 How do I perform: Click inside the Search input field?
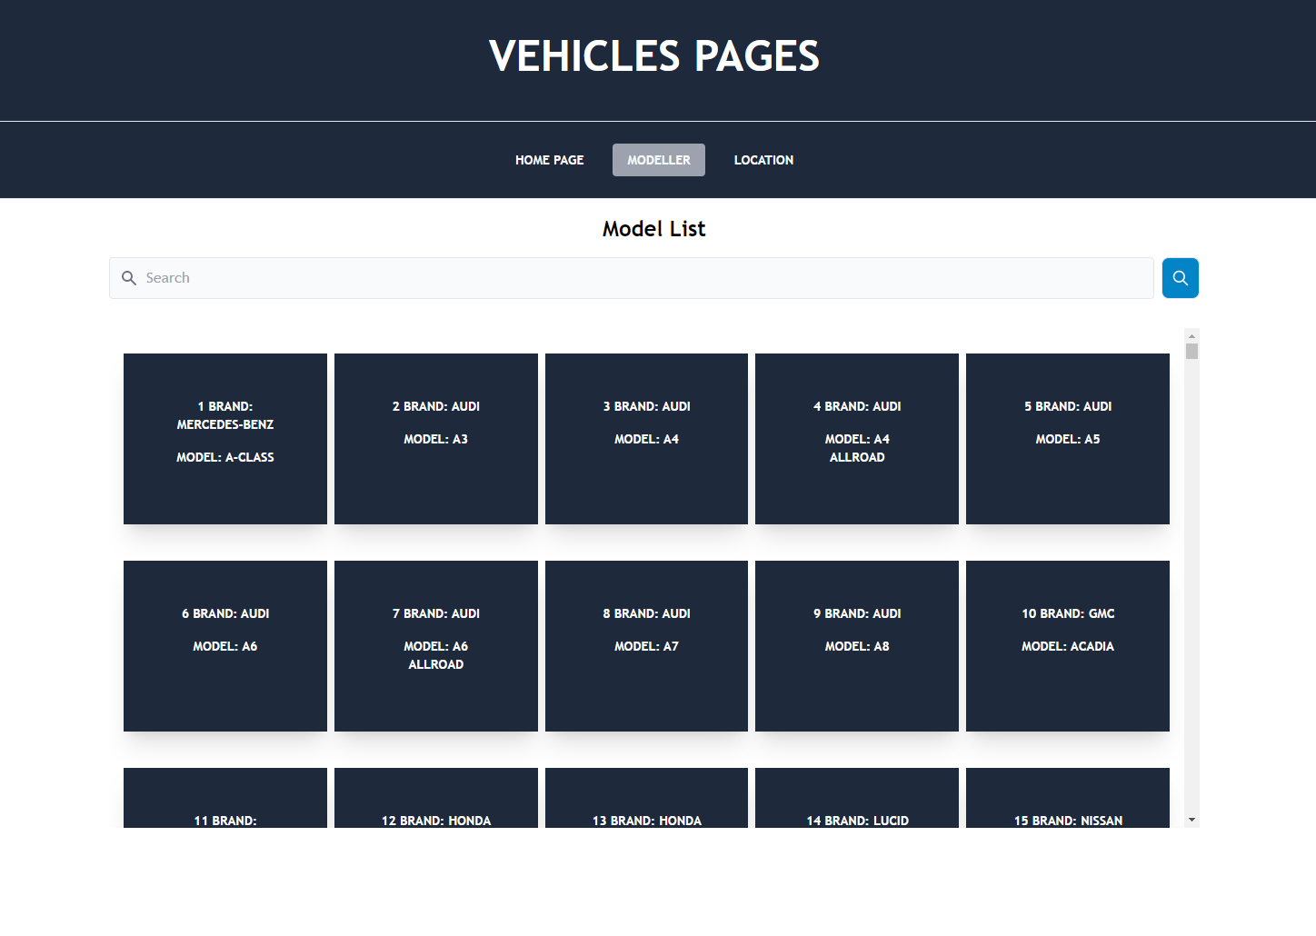pyautogui.click(x=545, y=277)
